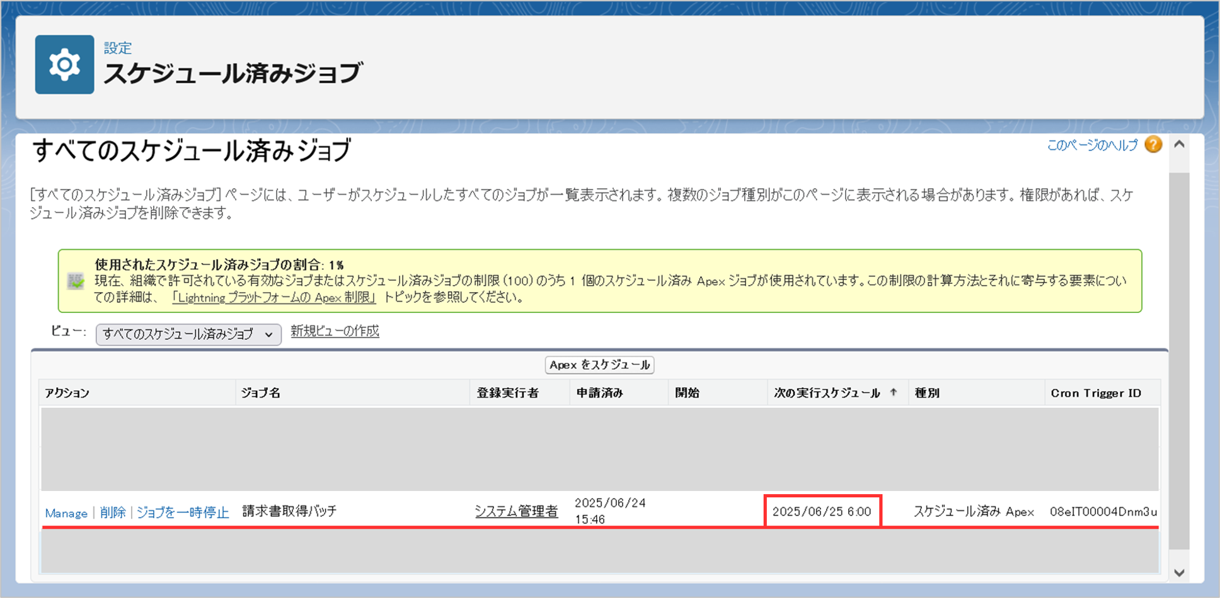Click the green checkmark status icon
This screenshot has width=1220, height=598.
point(76,281)
